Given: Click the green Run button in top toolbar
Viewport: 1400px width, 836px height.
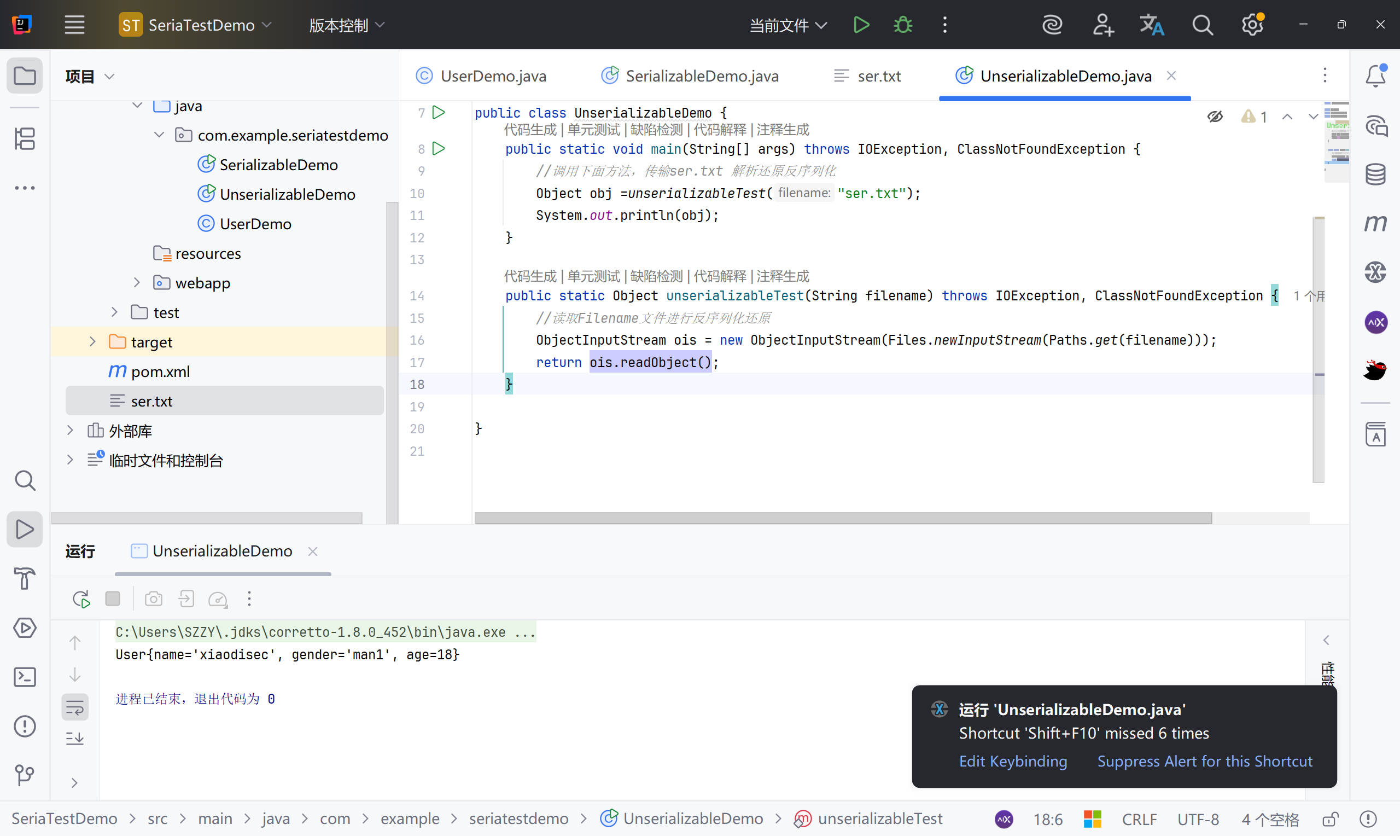Looking at the screenshot, I should tap(861, 25).
